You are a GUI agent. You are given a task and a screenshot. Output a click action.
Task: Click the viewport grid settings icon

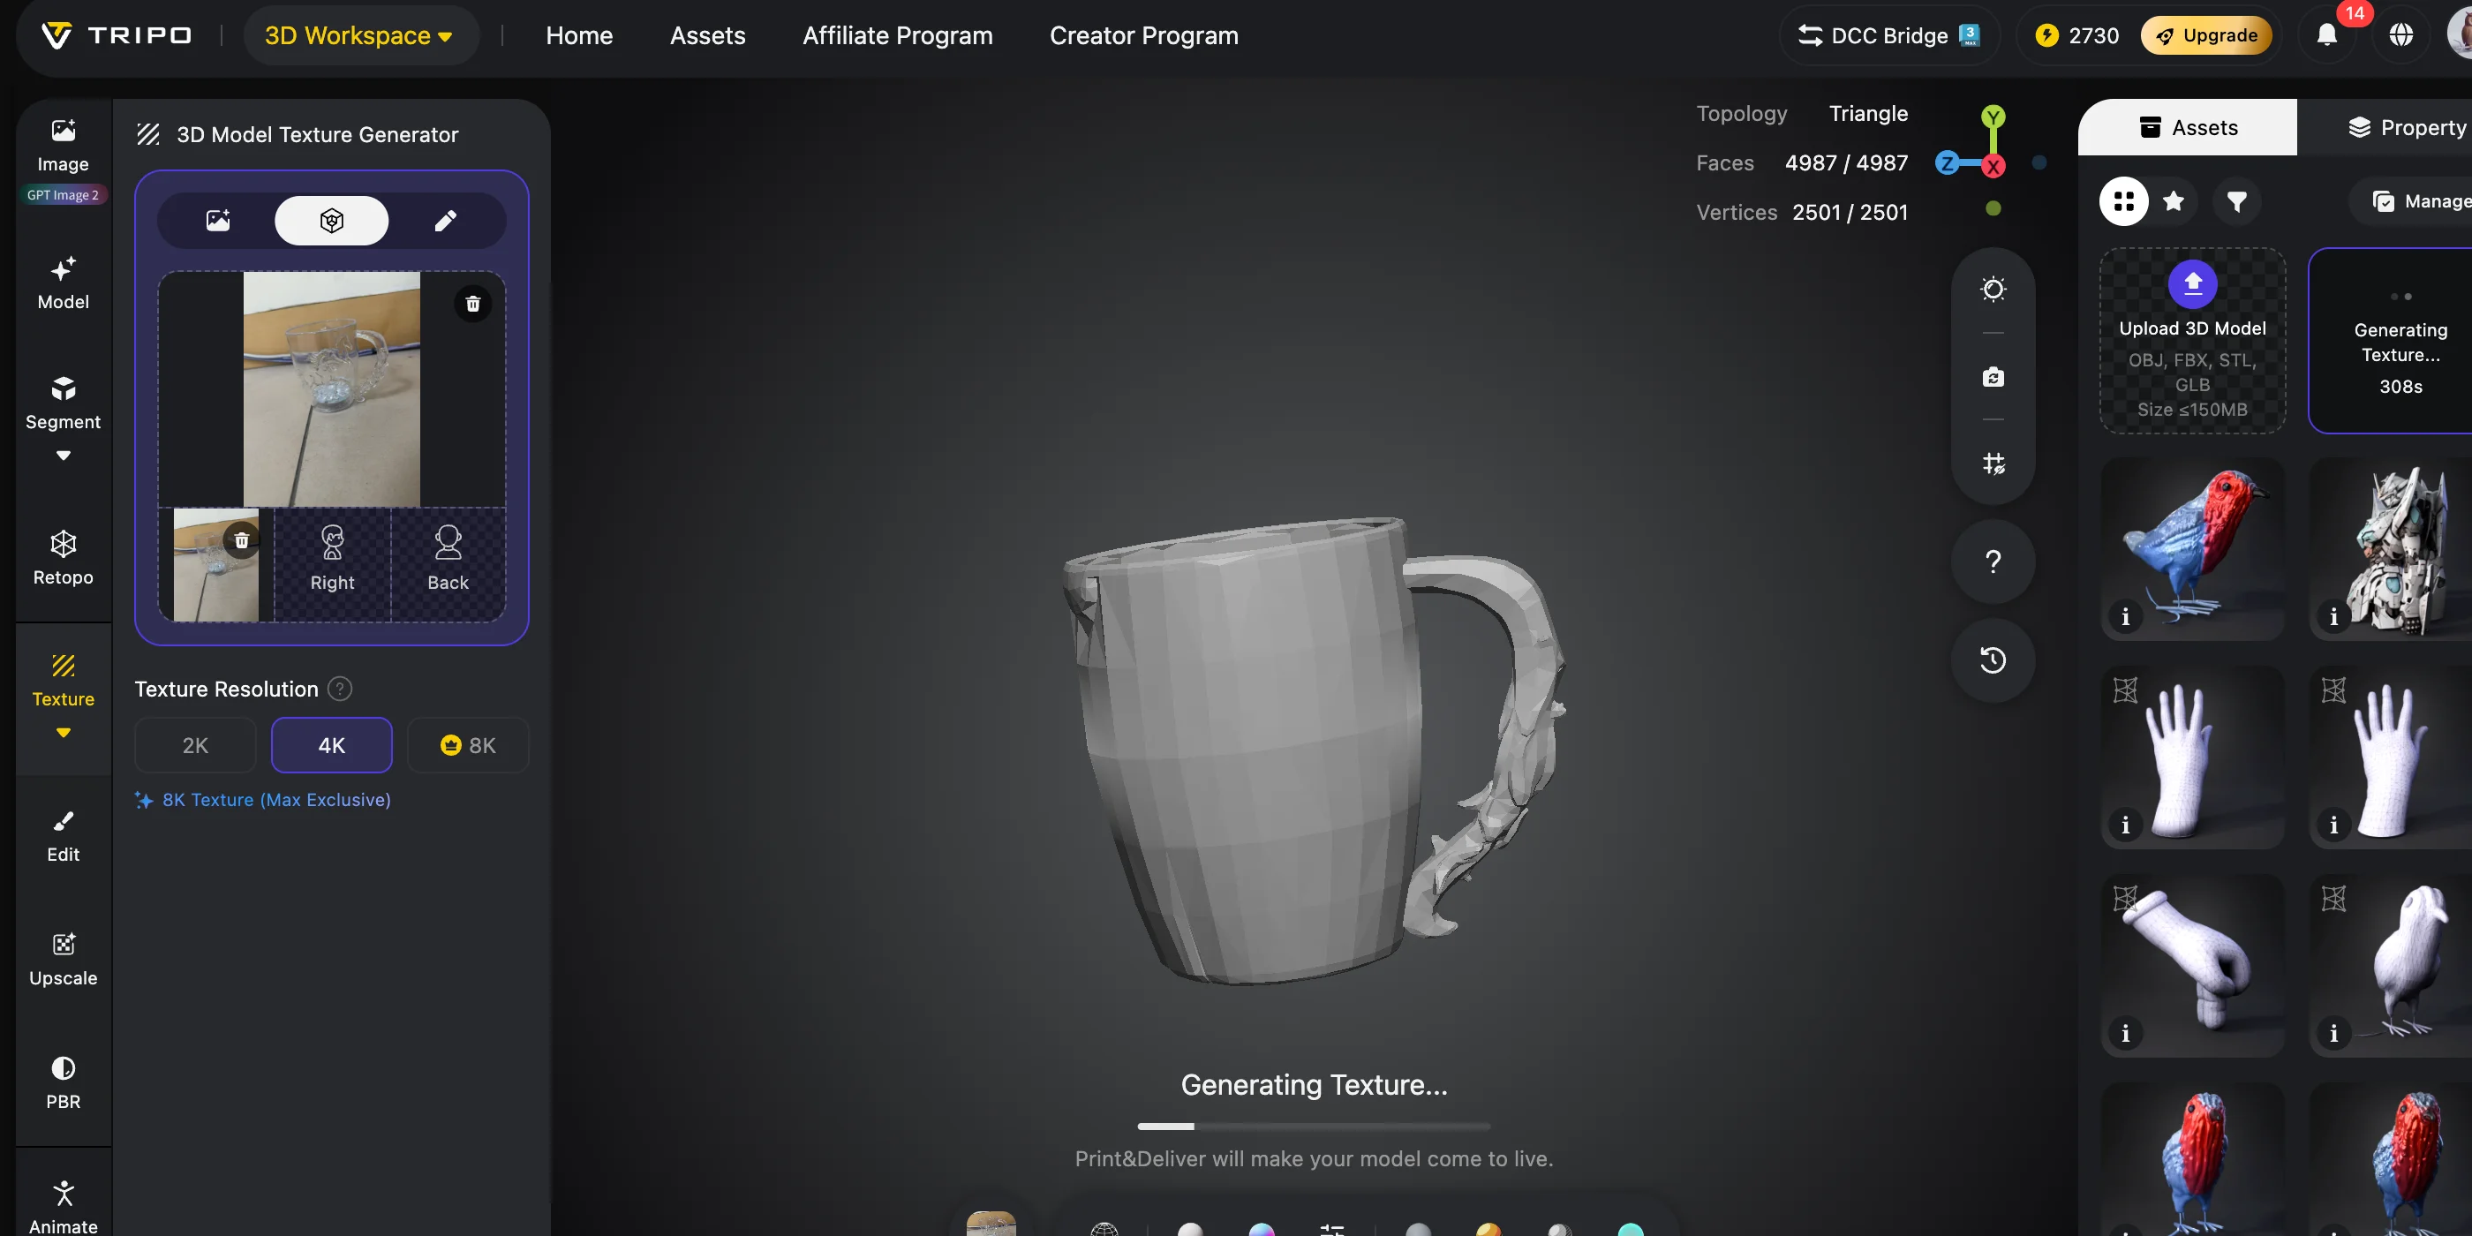pyautogui.click(x=1993, y=464)
